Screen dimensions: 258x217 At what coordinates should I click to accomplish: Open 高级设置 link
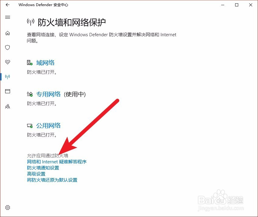click(36, 174)
